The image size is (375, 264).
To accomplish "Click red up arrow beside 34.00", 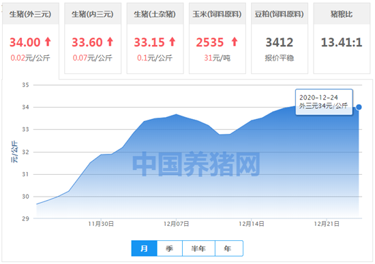I will (48, 42).
